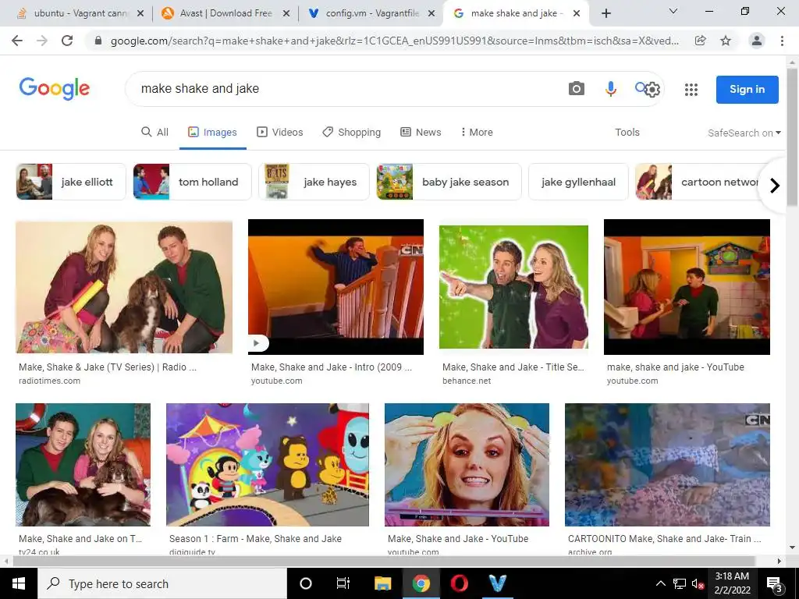
Task: Close the config.vm Vagrantfile tab
Action: point(431,13)
